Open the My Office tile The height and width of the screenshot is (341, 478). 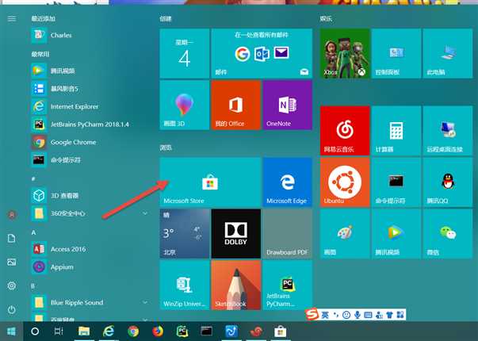click(x=236, y=105)
